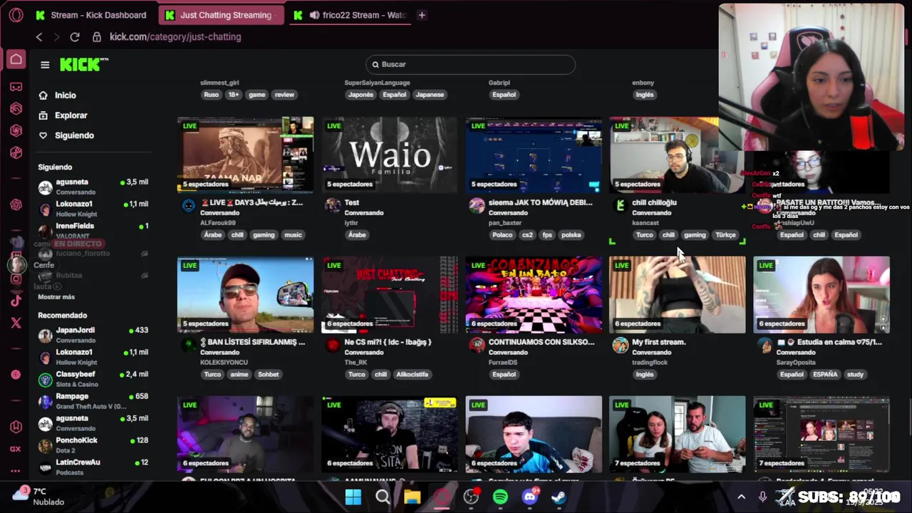The image size is (912, 513).
Task: Open the Opera GX main menu icon
Action: 16,14
